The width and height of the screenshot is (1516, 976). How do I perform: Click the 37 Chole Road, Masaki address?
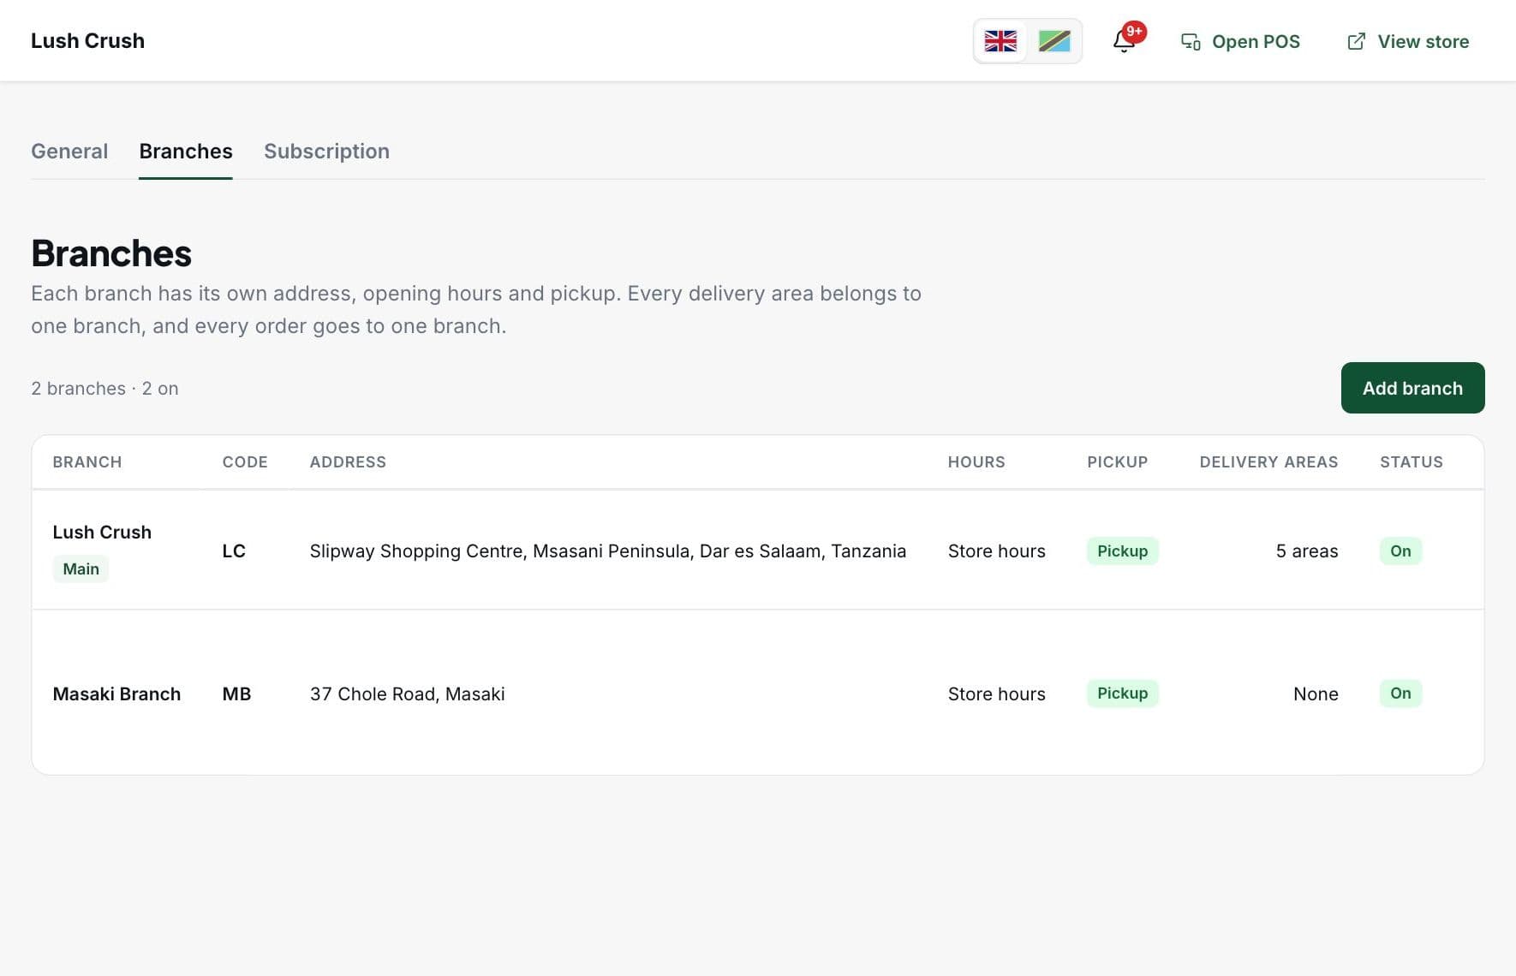407,694
